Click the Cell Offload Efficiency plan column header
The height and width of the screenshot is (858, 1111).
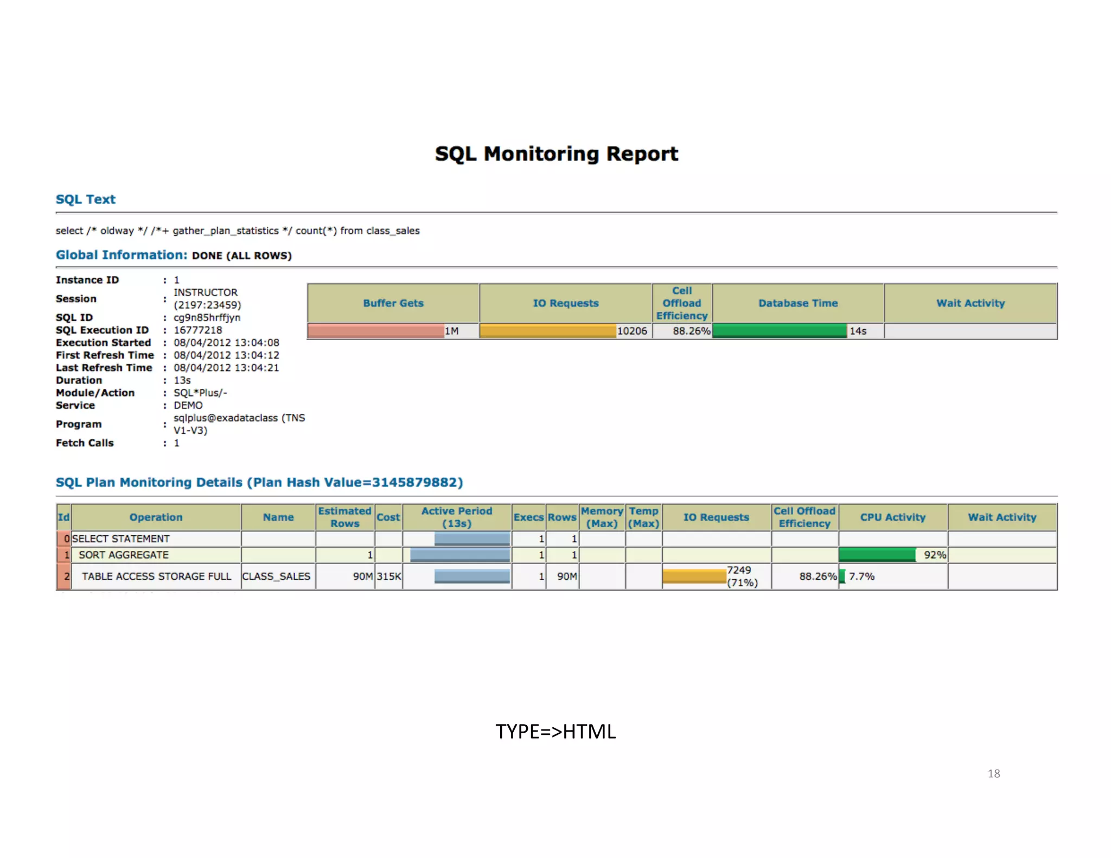(804, 517)
